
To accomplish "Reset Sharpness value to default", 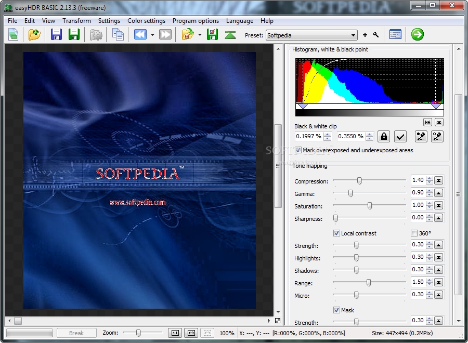I will 439,218.
